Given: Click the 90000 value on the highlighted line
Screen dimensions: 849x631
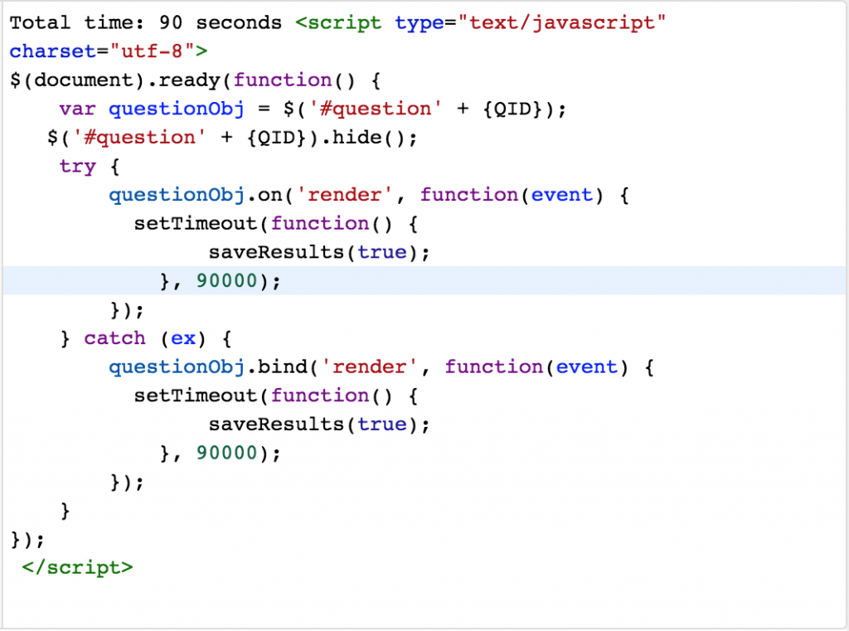Looking at the screenshot, I should tap(226, 281).
